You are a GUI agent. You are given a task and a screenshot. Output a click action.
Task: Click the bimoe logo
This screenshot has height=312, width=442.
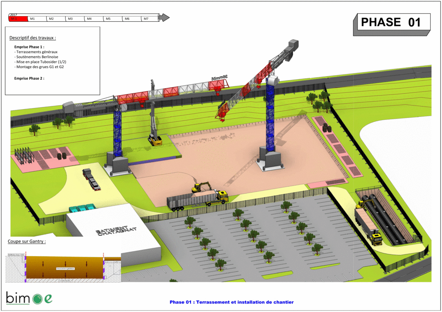point(29,298)
